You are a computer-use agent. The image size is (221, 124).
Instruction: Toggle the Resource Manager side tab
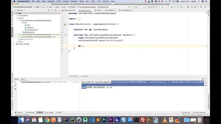click(12, 17)
